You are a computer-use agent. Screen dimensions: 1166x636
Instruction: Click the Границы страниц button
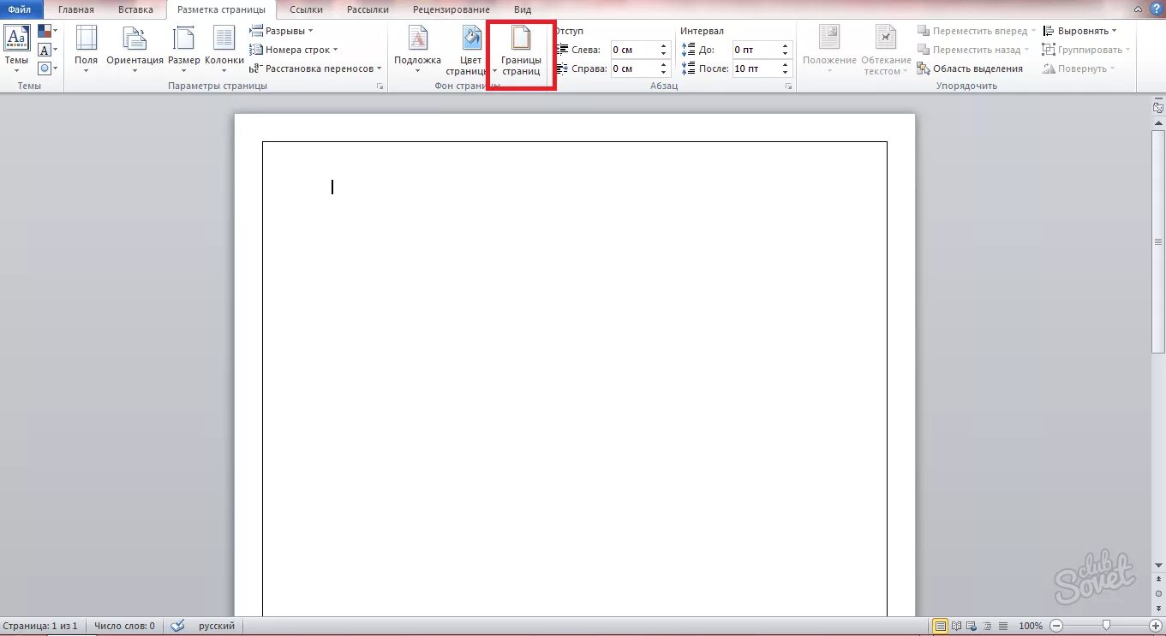click(x=521, y=51)
